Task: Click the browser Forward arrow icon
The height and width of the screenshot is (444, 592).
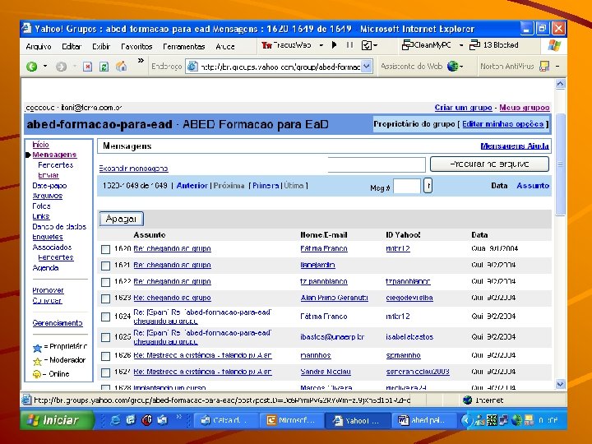Action: point(61,67)
